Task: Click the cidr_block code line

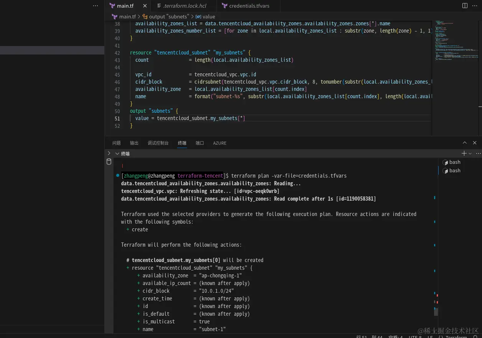Action: click(x=284, y=82)
